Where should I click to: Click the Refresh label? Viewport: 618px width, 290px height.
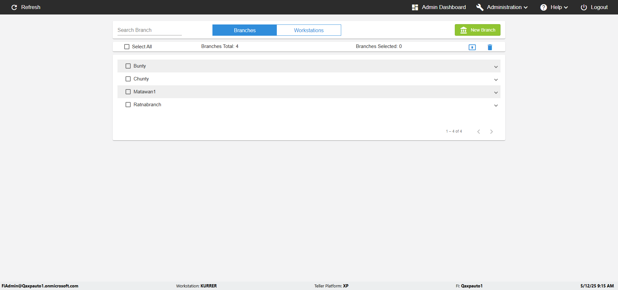(31, 7)
